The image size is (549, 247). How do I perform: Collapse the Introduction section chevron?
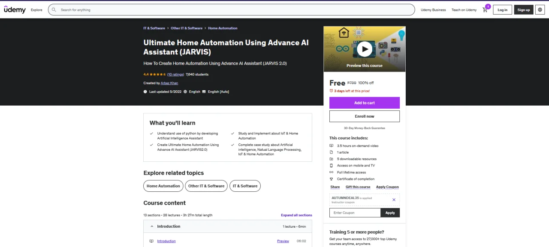(x=152, y=226)
